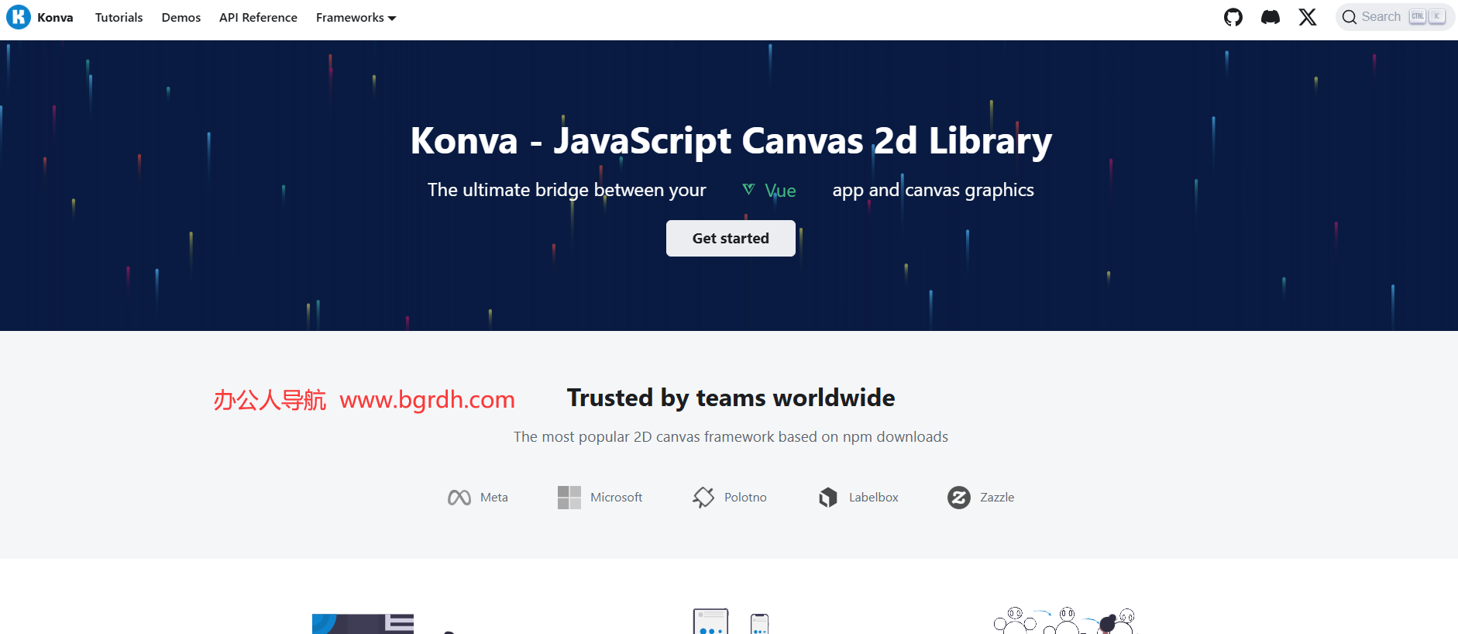
Task: Go to Konva home via brand text
Action: click(x=55, y=18)
